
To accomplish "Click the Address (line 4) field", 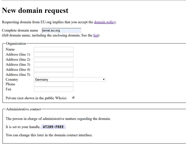I will 54,69.
